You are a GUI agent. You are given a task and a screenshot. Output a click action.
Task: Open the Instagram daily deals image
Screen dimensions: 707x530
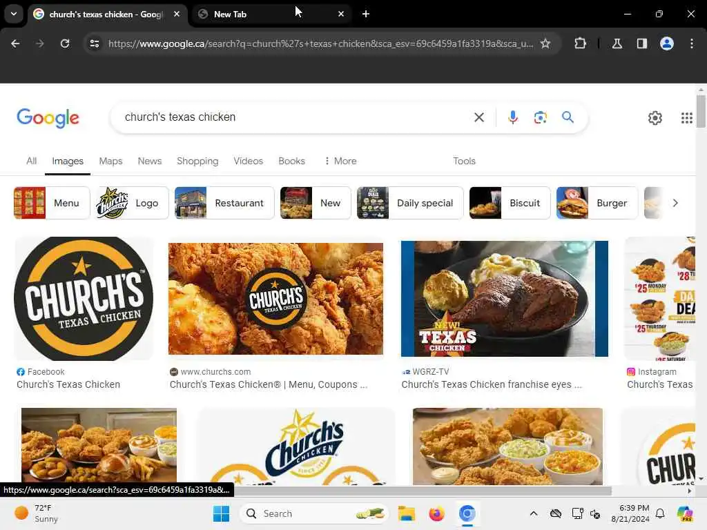(659, 298)
